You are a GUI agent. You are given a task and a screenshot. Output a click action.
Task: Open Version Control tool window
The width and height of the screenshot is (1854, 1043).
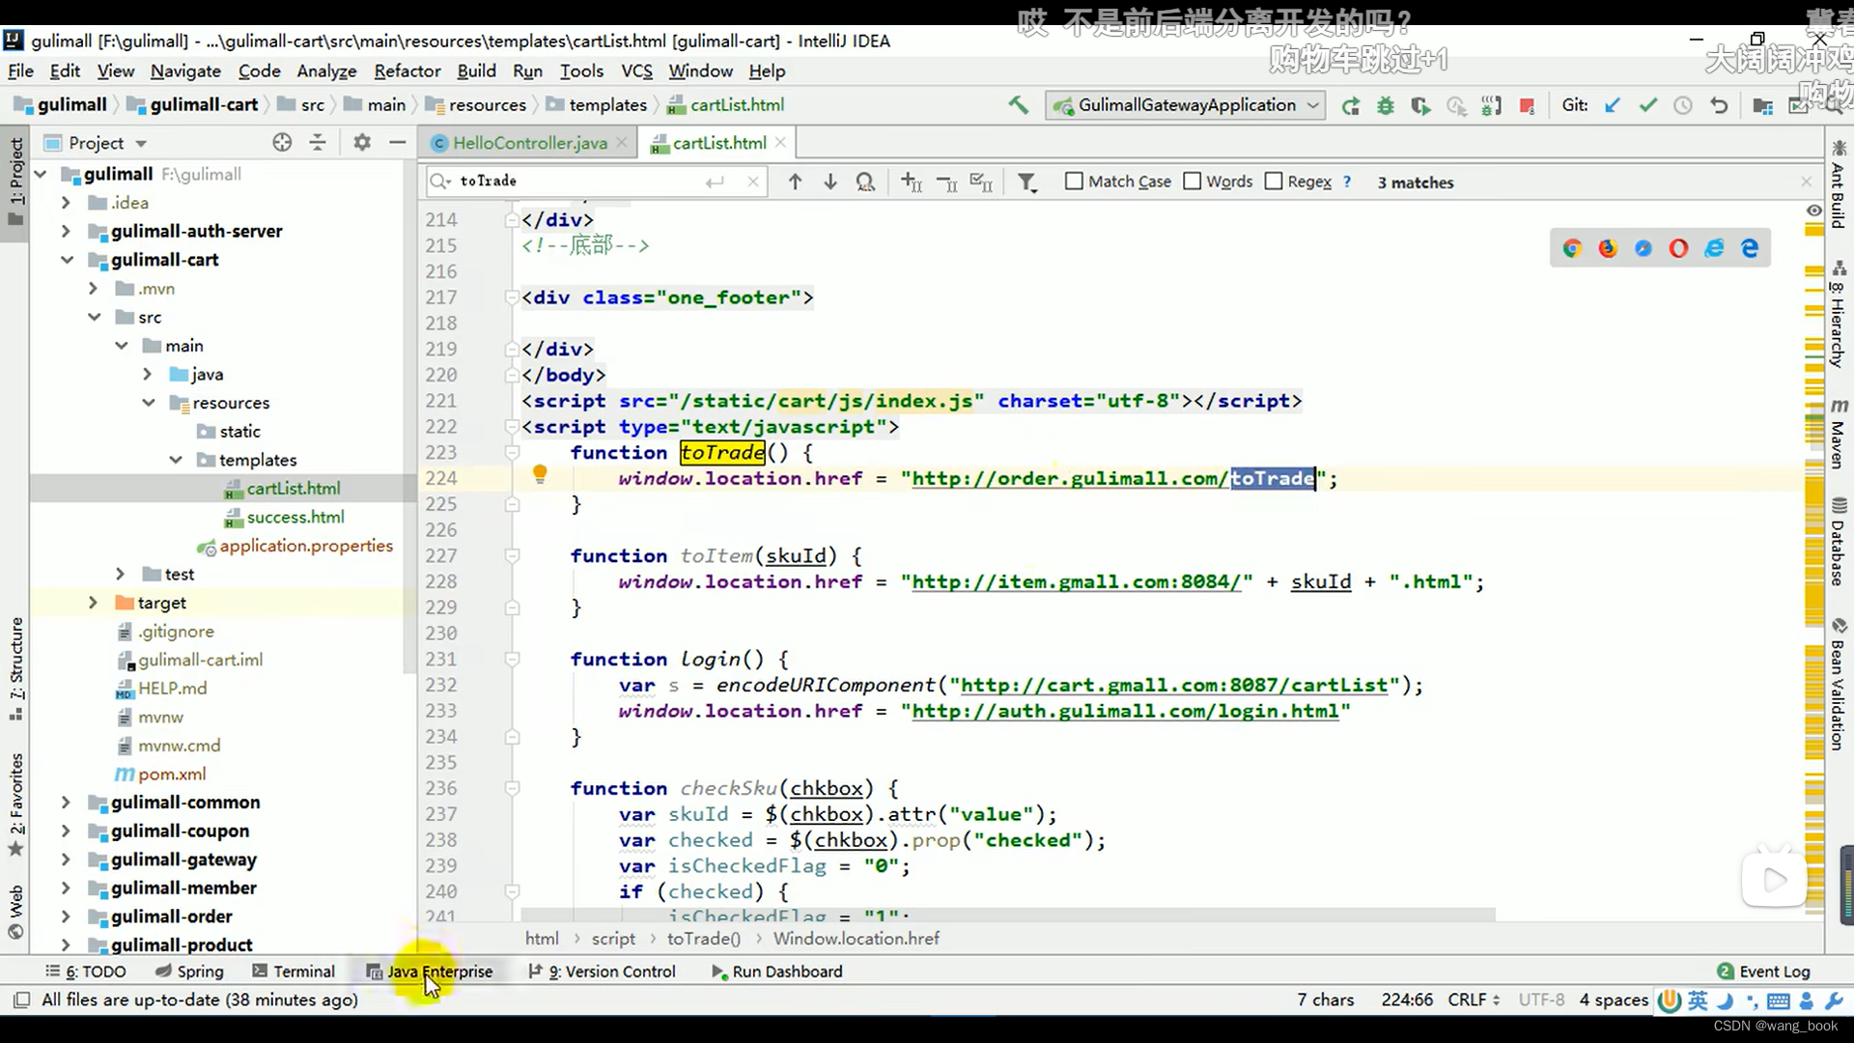tap(601, 972)
